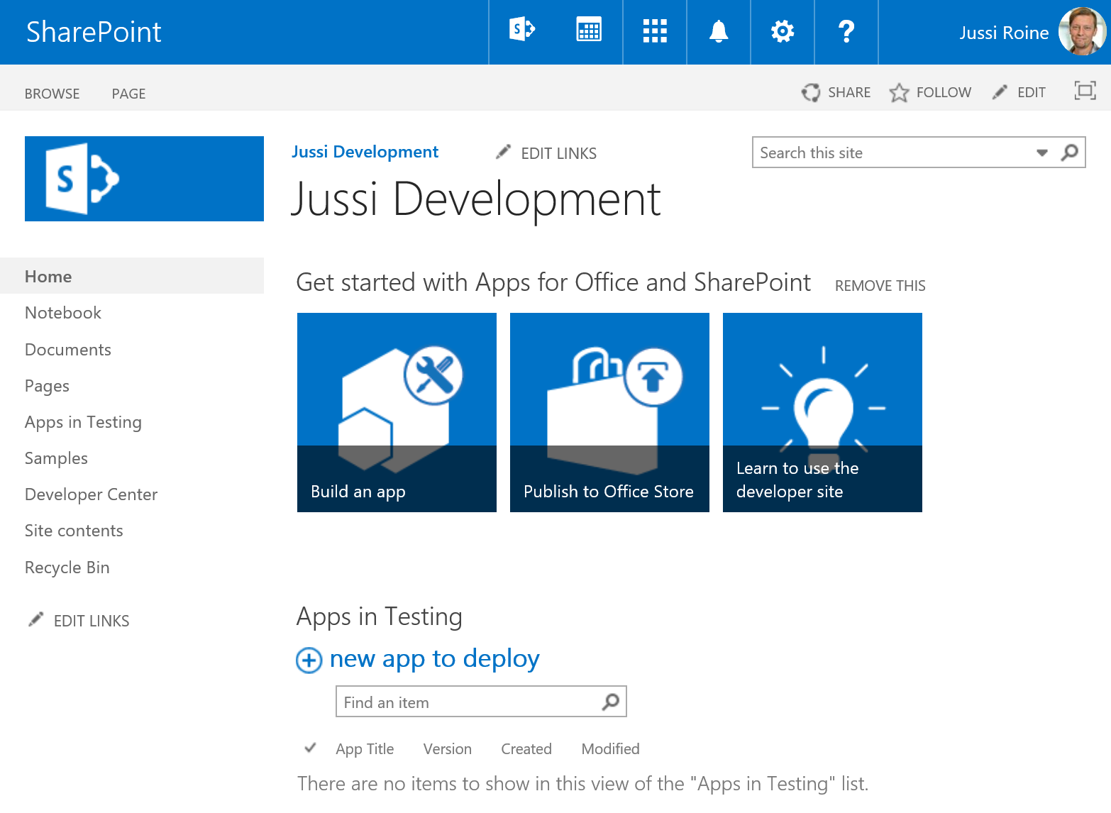Open the Publish to Office Store tile

609,412
